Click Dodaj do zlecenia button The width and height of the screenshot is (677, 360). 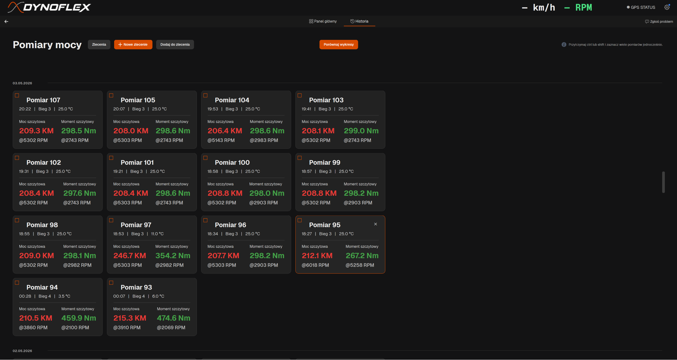point(175,44)
